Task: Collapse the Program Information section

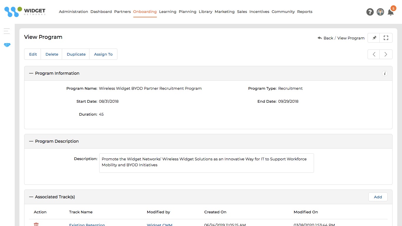Action: (x=31, y=73)
